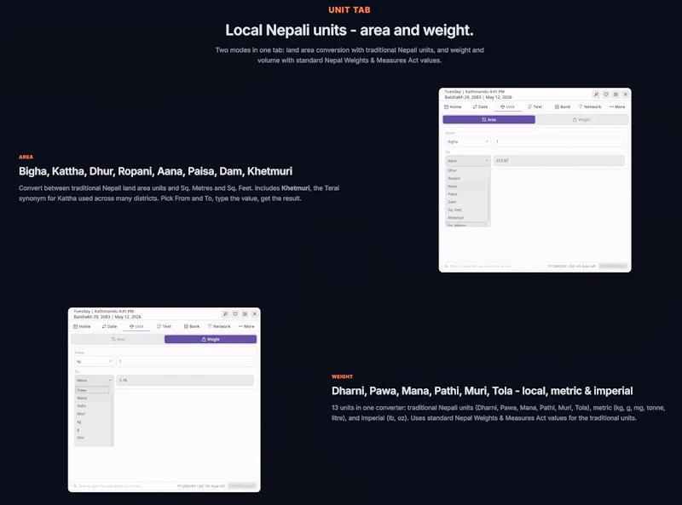
Task: Click bold 'Khetmuri' word in Area description
Action: [x=295, y=188]
